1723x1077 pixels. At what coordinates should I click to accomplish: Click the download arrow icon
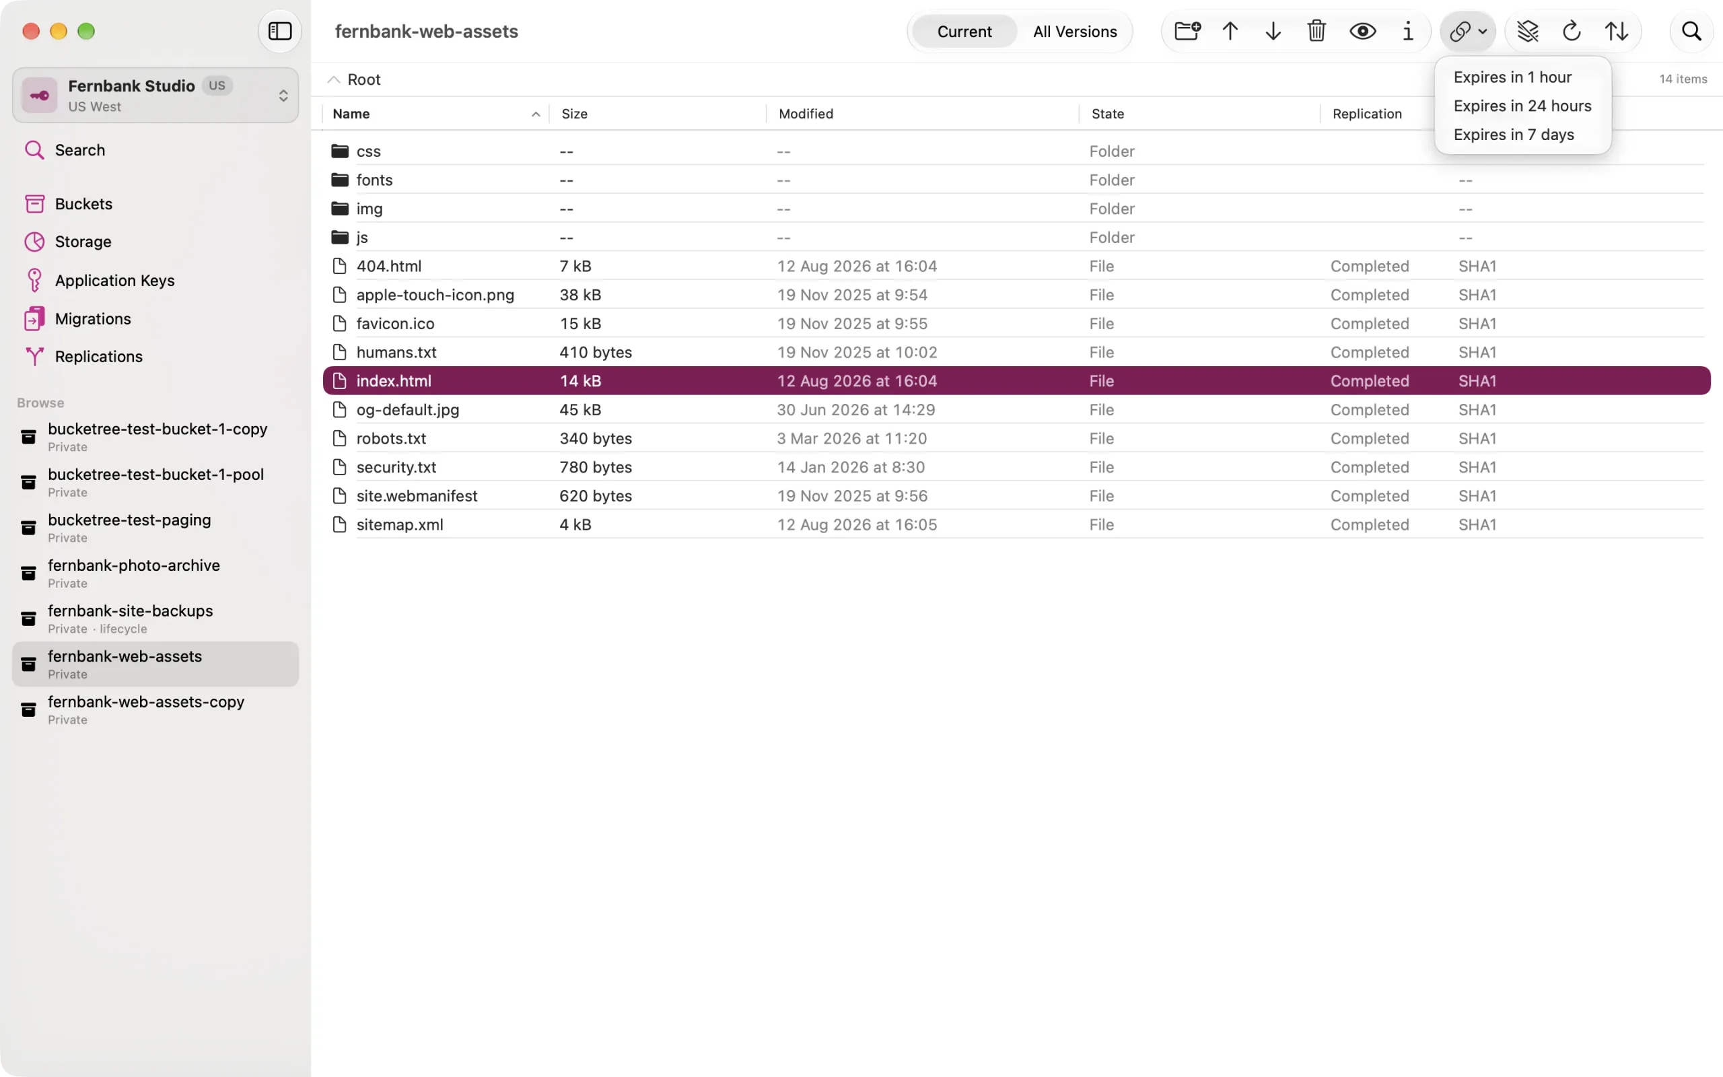[x=1273, y=32]
